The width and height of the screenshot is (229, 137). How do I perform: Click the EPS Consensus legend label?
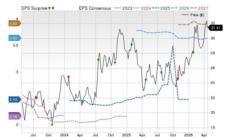(95, 8)
